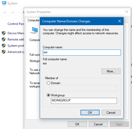Click the WORKGROUP text field

coord(84,101)
